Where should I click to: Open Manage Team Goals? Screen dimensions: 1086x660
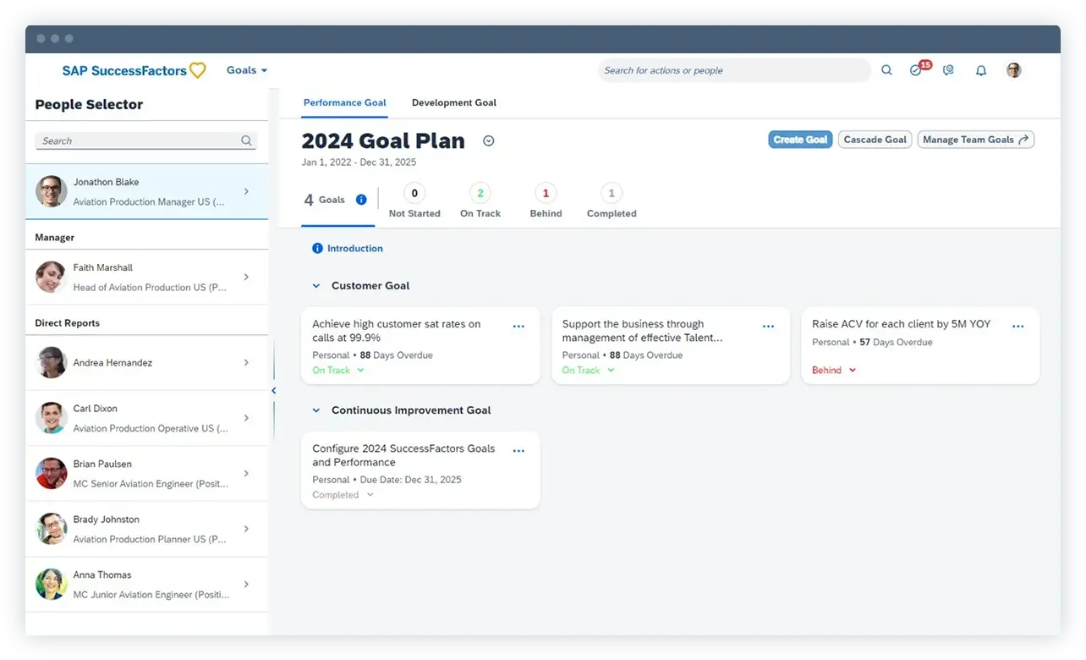(x=975, y=139)
